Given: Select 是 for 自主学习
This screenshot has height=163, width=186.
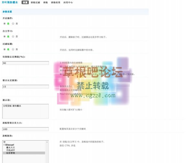Looking at the screenshot, I should point(4,36).
